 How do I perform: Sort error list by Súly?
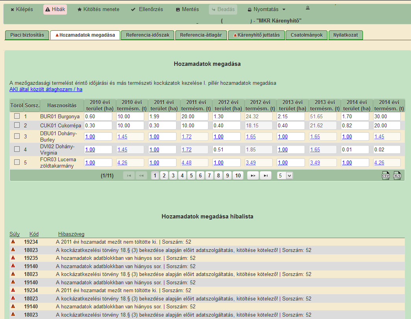pos(15,234)
